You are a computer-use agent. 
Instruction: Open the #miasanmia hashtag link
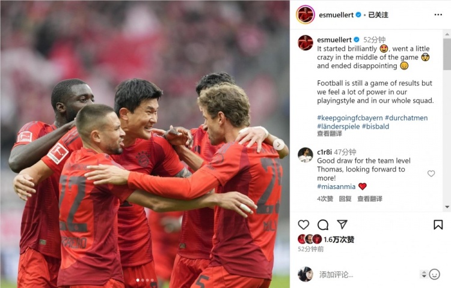click(336, 187)
